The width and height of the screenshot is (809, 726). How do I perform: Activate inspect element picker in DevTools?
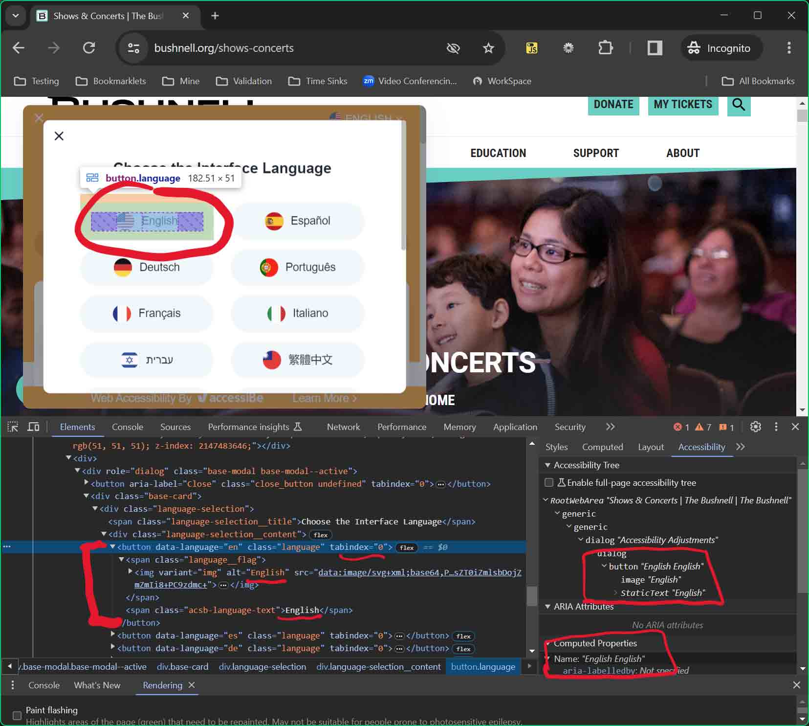point(13,427)
